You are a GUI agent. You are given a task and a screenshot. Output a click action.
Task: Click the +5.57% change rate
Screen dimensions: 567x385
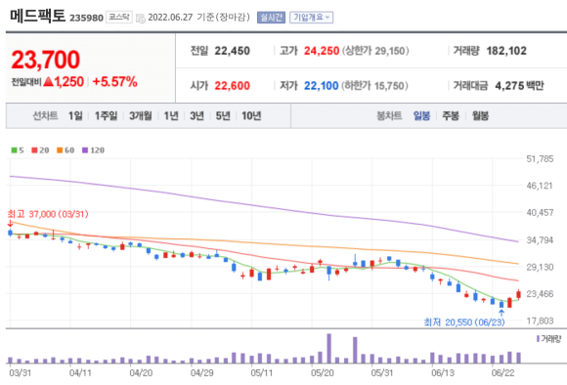tap(115, 82)
